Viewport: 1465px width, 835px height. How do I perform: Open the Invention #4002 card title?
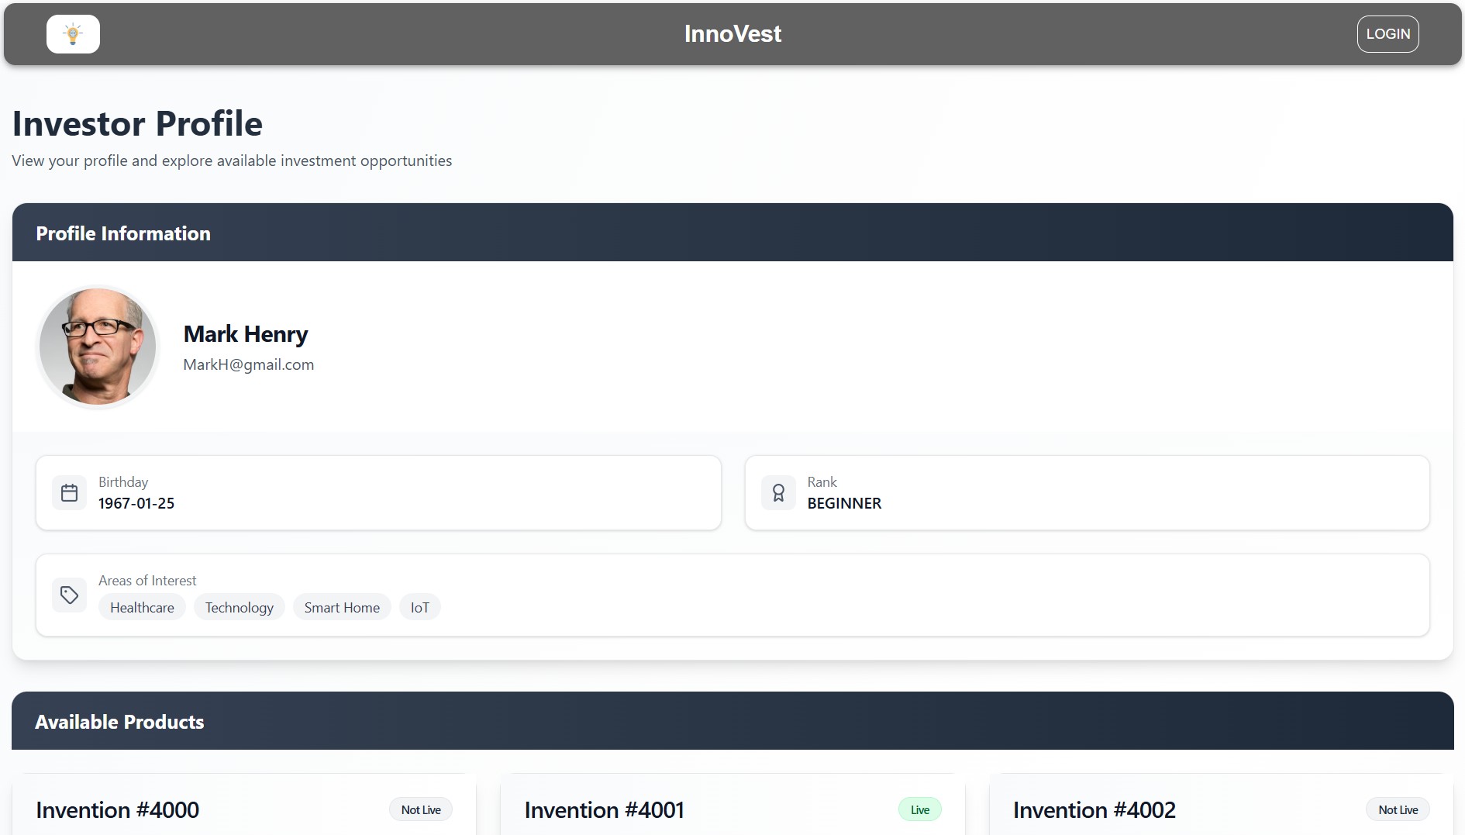1094,809
